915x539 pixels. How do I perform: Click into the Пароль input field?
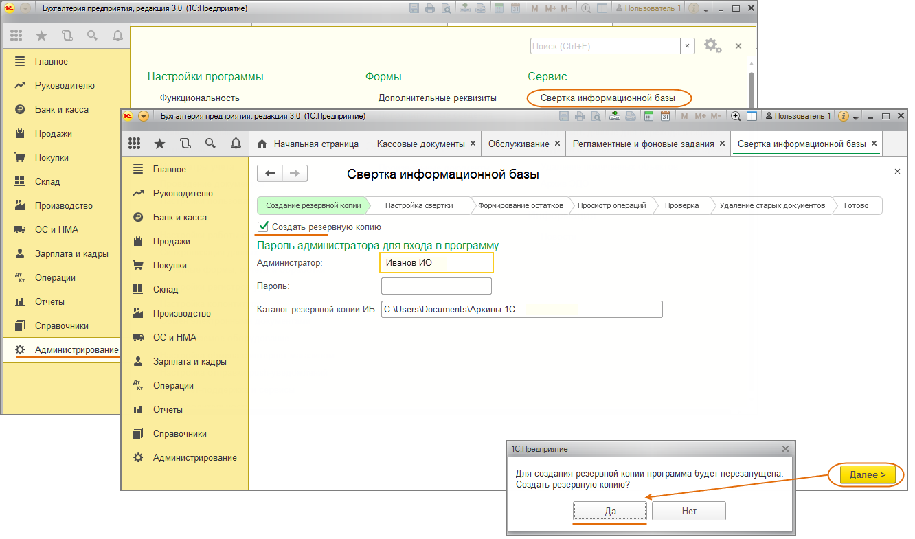pos(436,286)
